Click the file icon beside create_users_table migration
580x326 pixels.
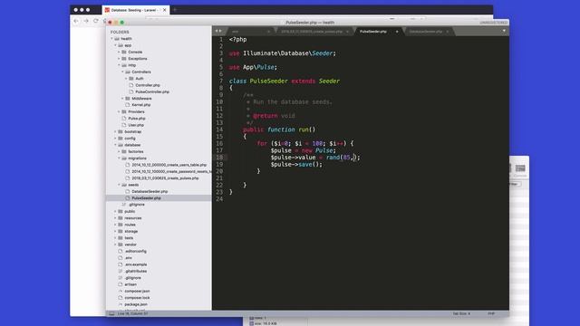(128, 165)
